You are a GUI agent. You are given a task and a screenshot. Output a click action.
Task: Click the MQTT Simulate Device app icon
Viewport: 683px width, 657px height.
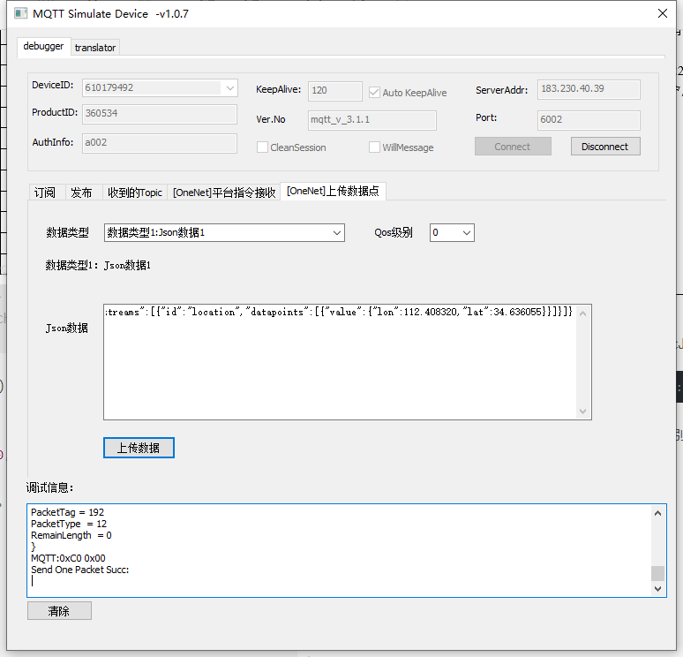[x=20, y=13]
